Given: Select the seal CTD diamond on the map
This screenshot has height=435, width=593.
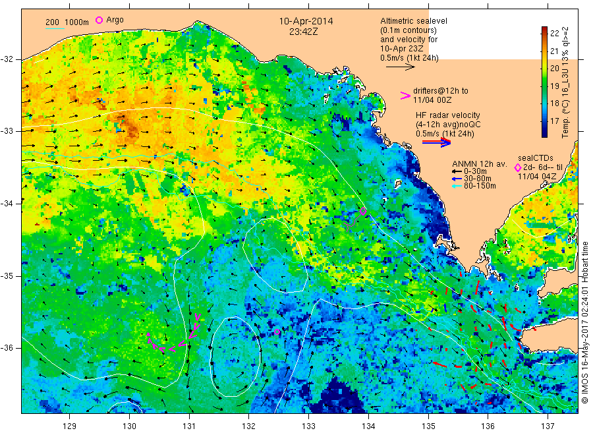Looking at the screenshot, I should pyautogui.click(x=363, y=211).
